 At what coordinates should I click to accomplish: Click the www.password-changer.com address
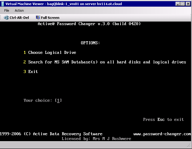pos(162,134)
